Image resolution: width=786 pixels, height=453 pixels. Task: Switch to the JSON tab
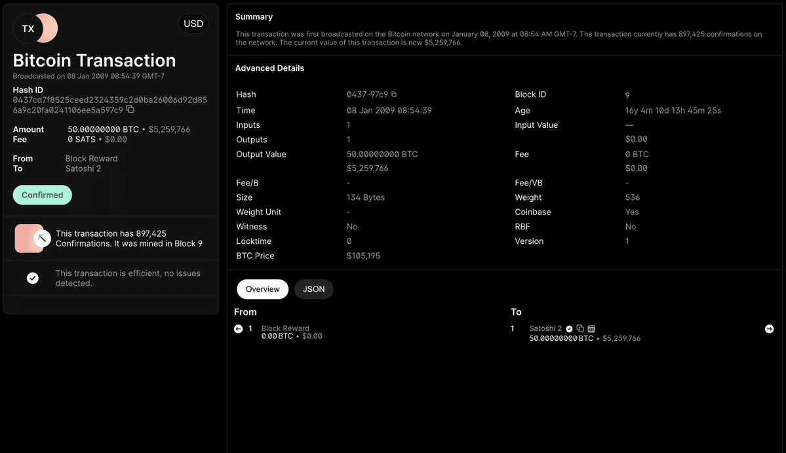coord(313,289)
